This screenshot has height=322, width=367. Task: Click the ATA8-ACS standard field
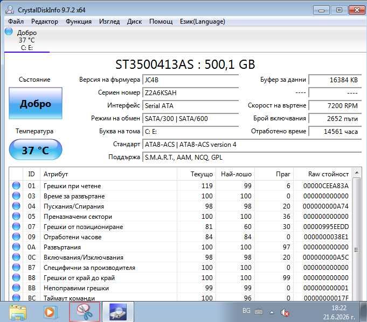pyautogui.click(x=252, y=145)
